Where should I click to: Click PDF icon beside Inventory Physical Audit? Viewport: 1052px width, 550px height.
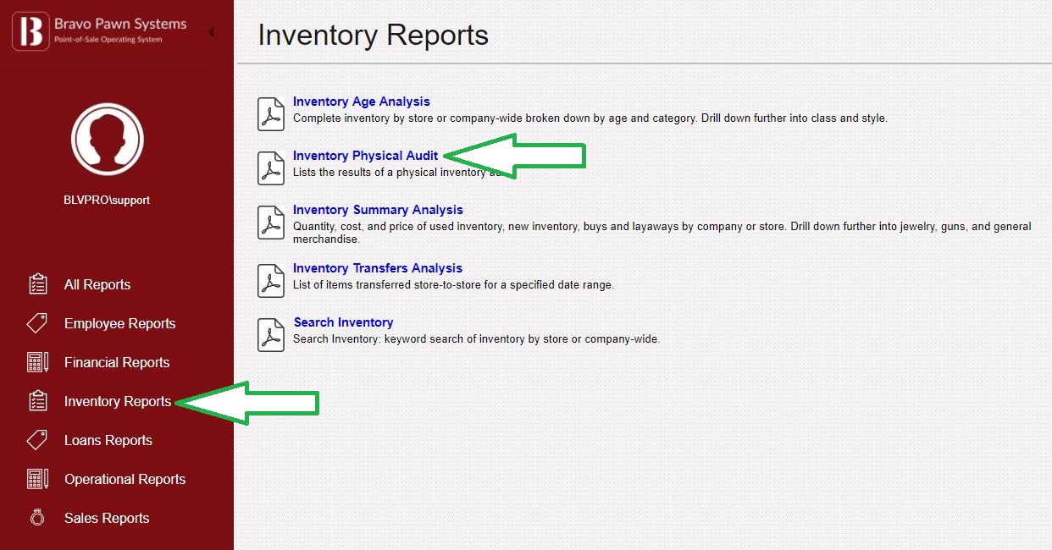click(x=271, y=168)
